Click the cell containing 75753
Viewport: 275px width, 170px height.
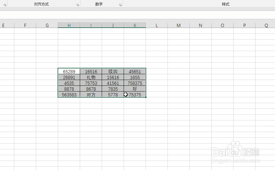91,83
